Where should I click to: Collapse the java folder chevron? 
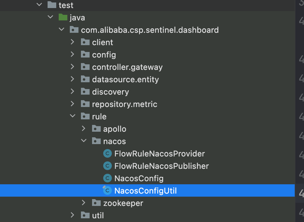[x=50, y=17]
